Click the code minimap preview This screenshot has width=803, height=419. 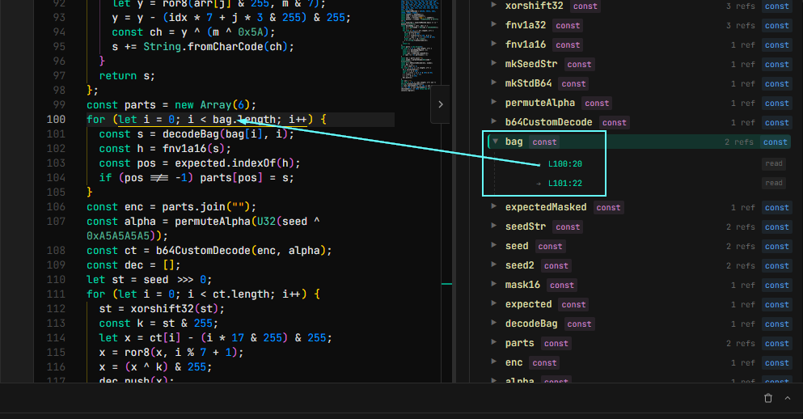point(420,46)
